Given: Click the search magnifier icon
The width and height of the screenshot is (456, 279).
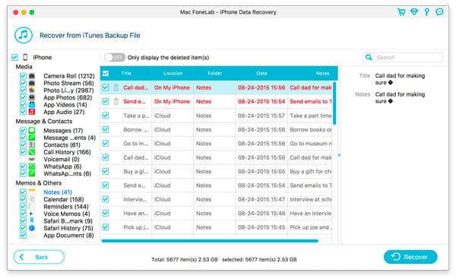Looking at the screenshot, I should point(369,57).
